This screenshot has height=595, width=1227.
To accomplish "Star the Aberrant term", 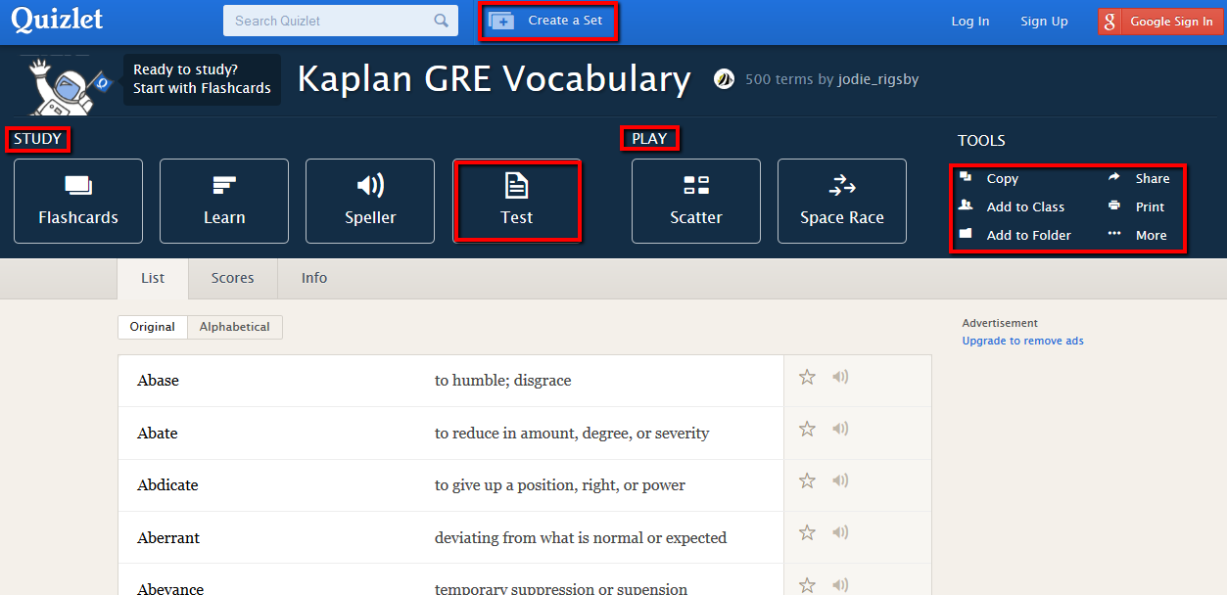I will [807, 532].
